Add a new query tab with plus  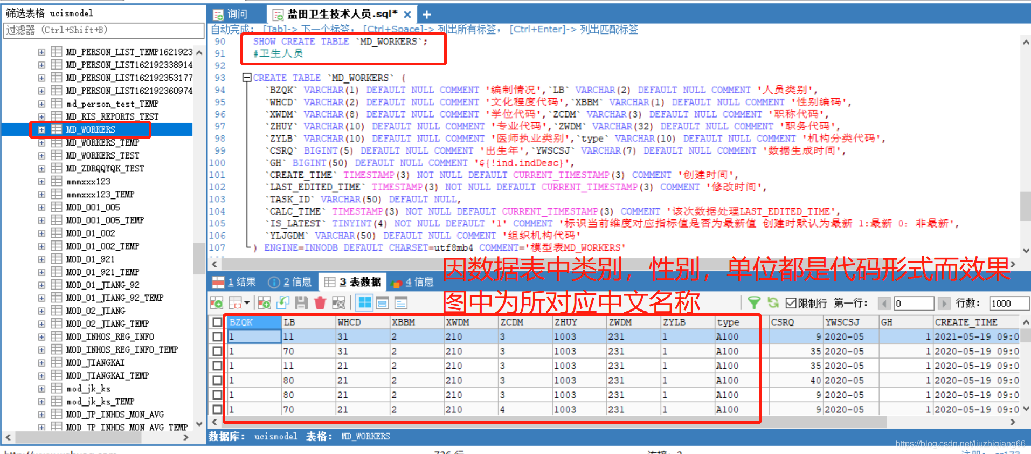click(x=426, y=15)
